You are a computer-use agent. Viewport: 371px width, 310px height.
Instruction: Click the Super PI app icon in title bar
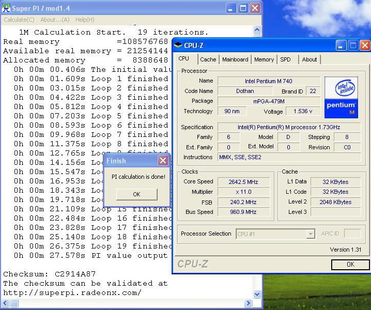pyautogui.click(x=6, y=8)
